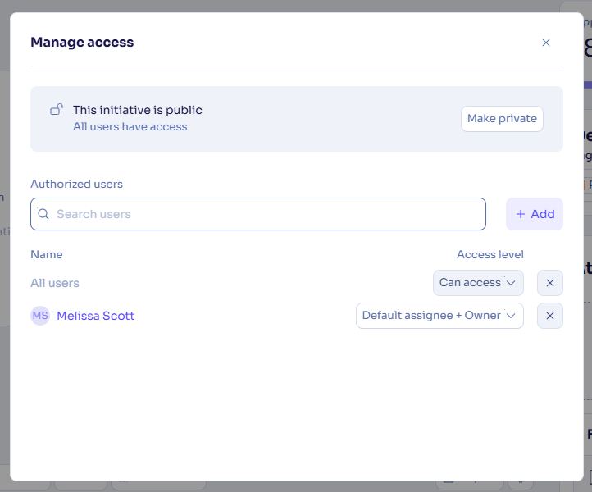The width and height of the screenshot is (592, 492).
Task: Click 'This initiative is public' text
Action: pos(138,110)
